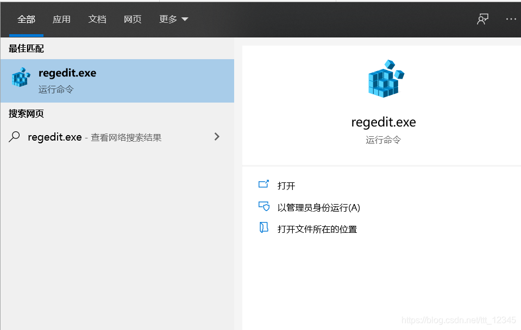Click 查看网络搜索结果 web search entry
Viewport: 521px width, 330px height.
pos(126,137)
